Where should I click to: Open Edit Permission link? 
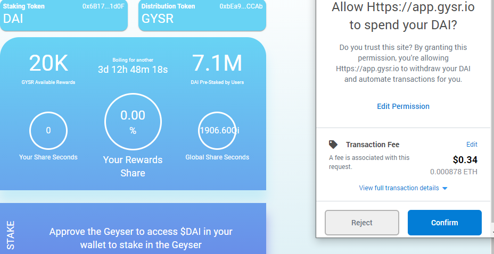(x=403, y=106)
